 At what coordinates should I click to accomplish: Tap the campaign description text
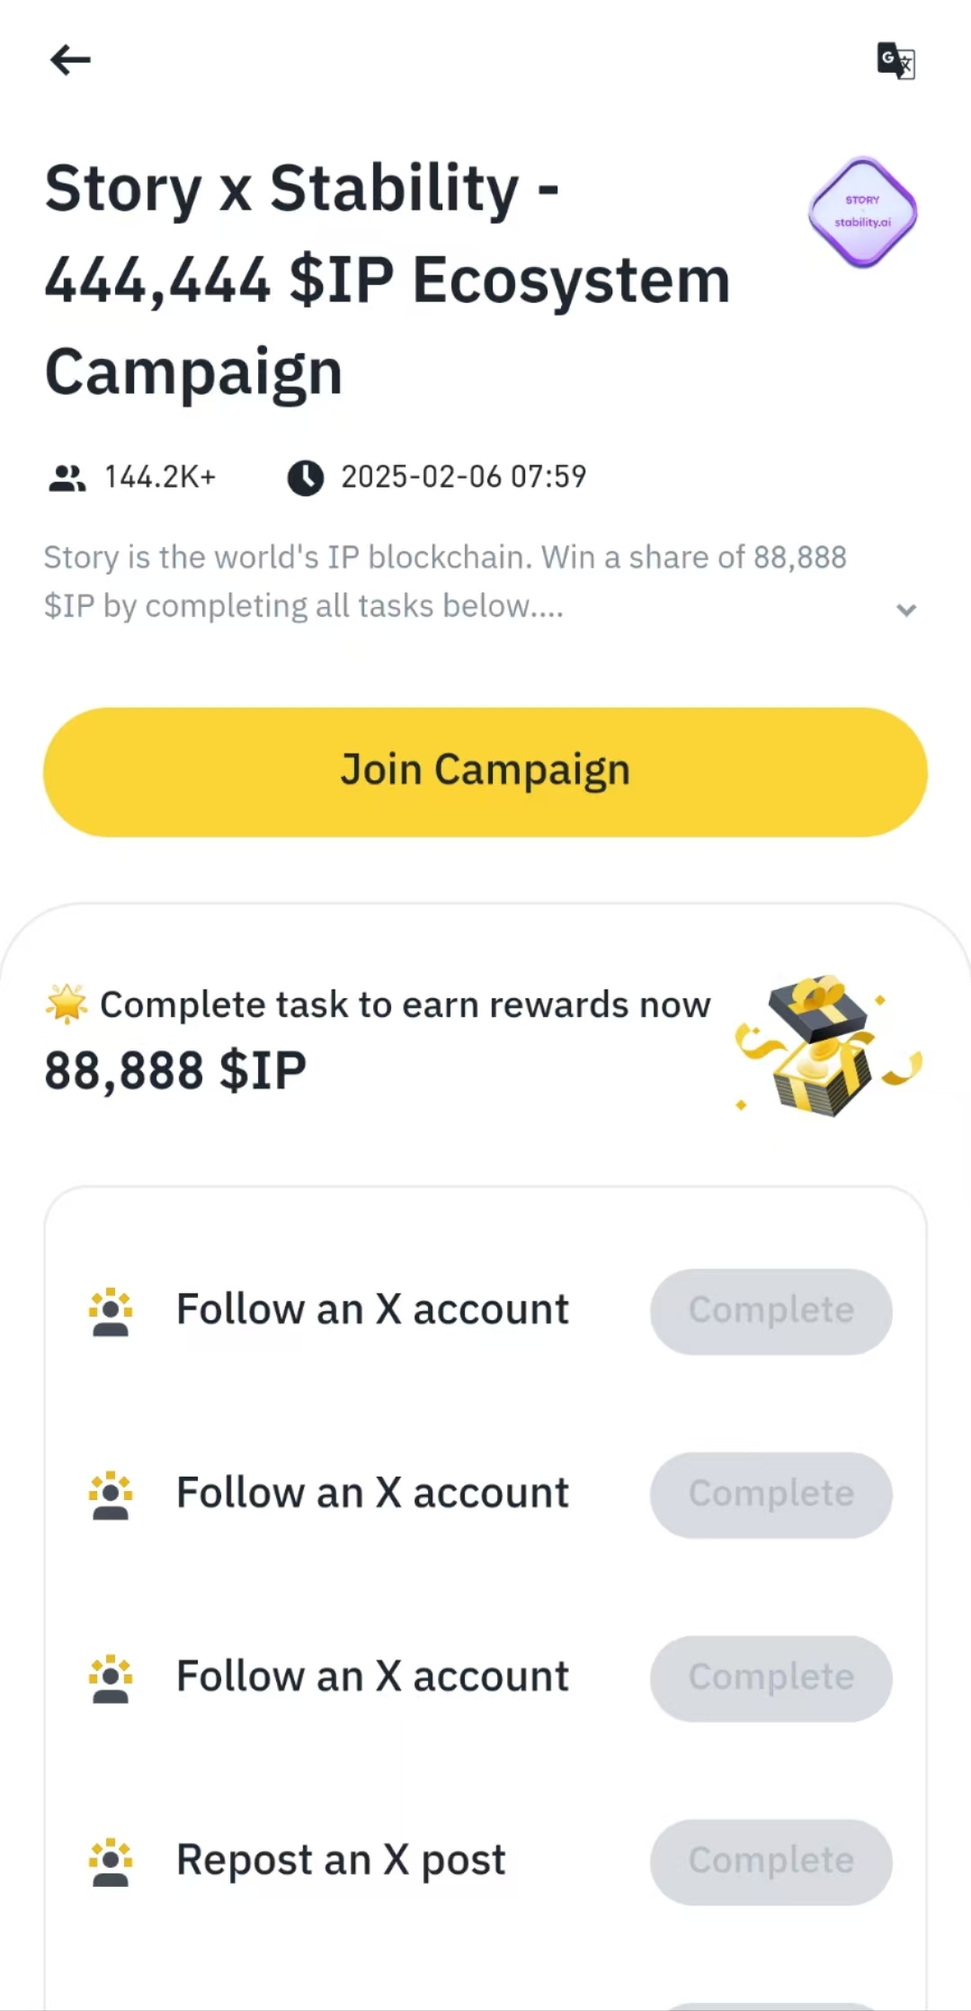445,582
